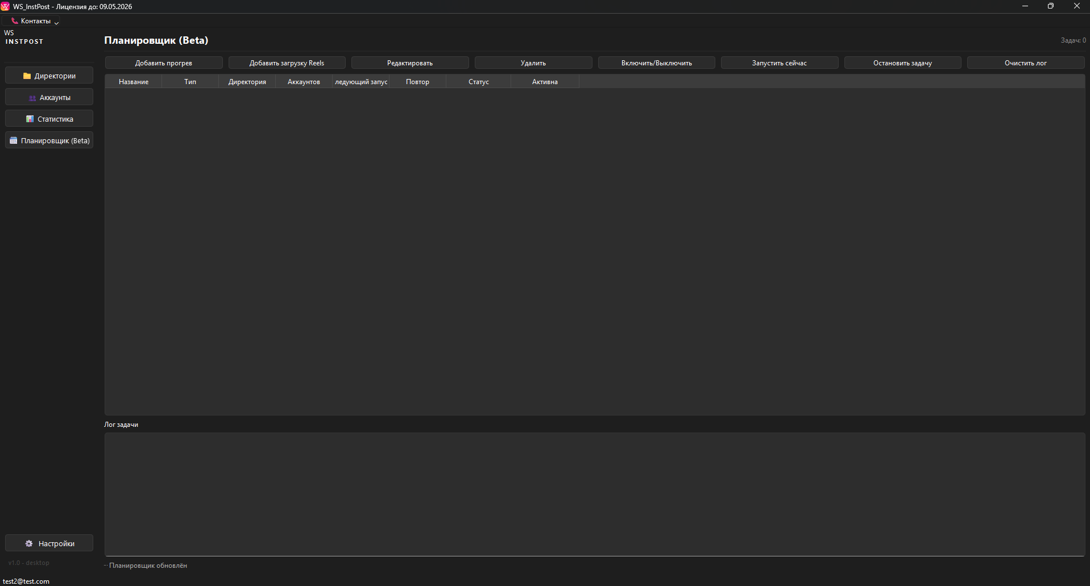Click the folder icon next to Директории
This screenshot has width=1090, height=586.
27,76
